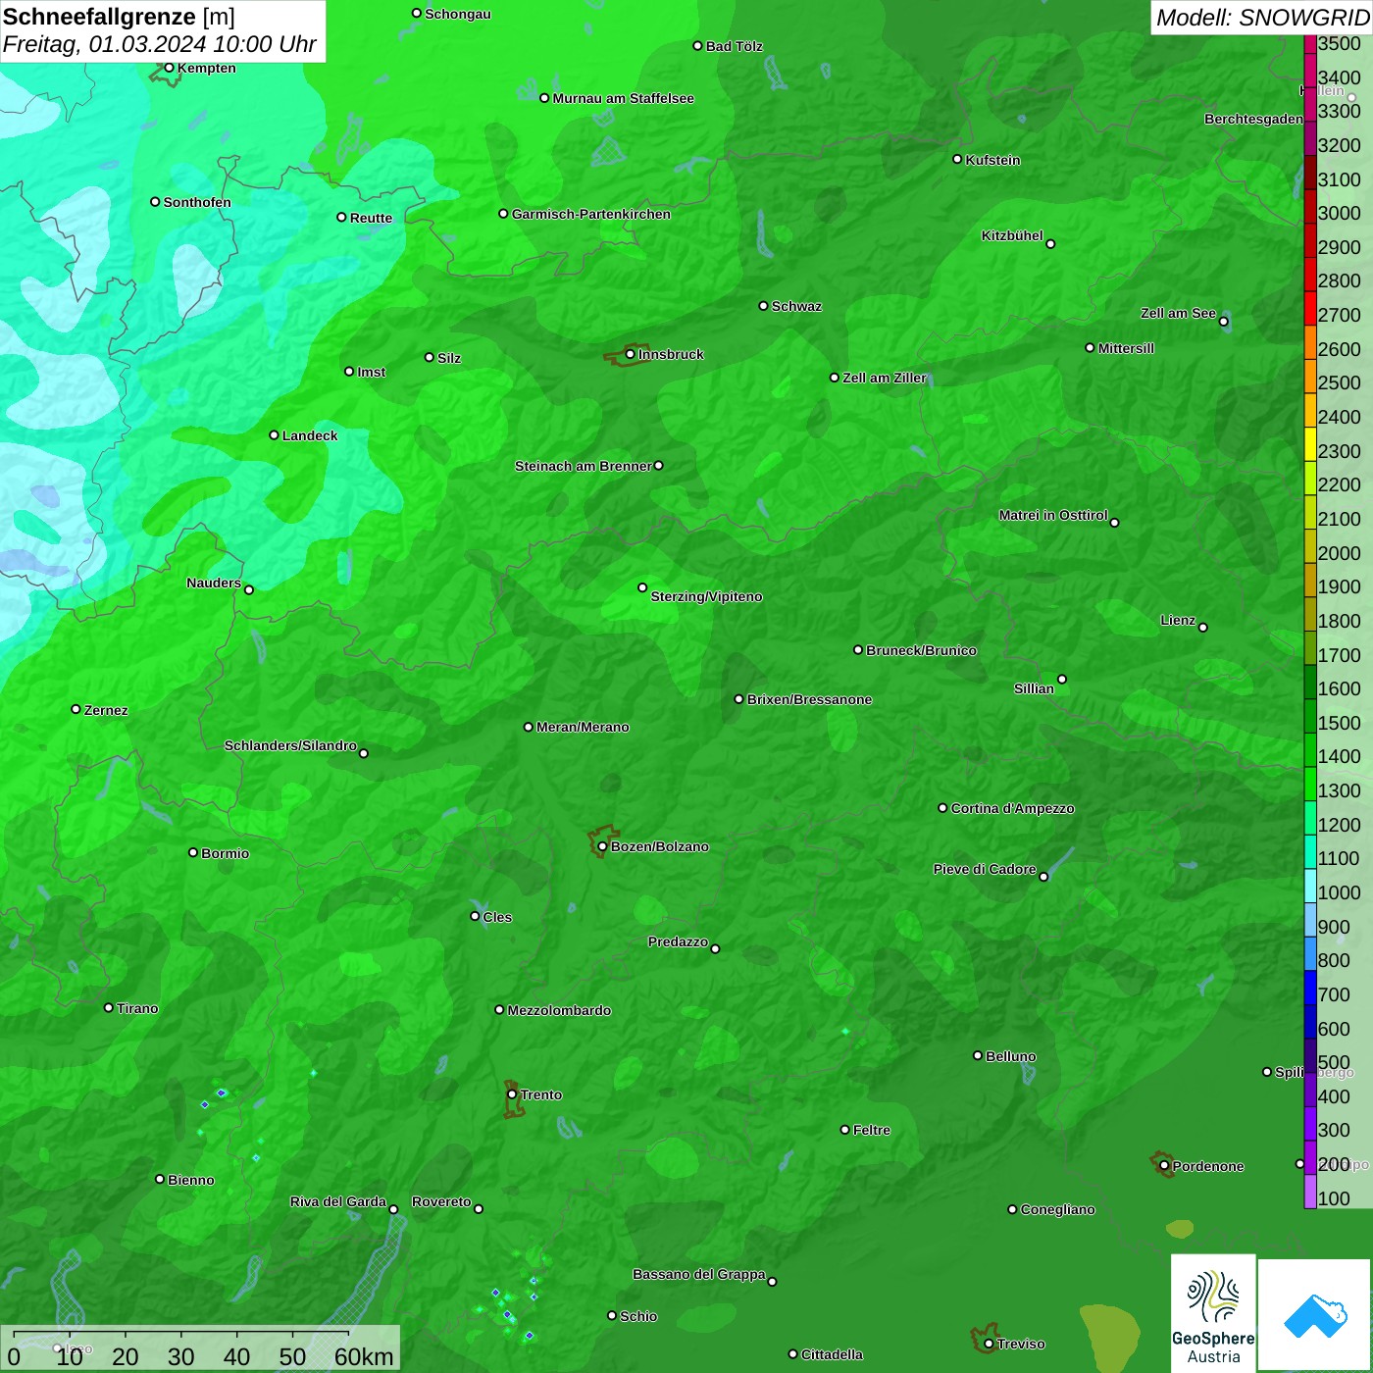Click the Trento city marker
Screen dimensions: 1373x1373
click(512, 1094)
